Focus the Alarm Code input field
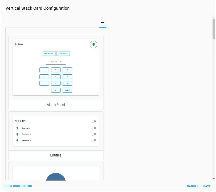Viewport: 216px width, 192px height. [56, 62]
